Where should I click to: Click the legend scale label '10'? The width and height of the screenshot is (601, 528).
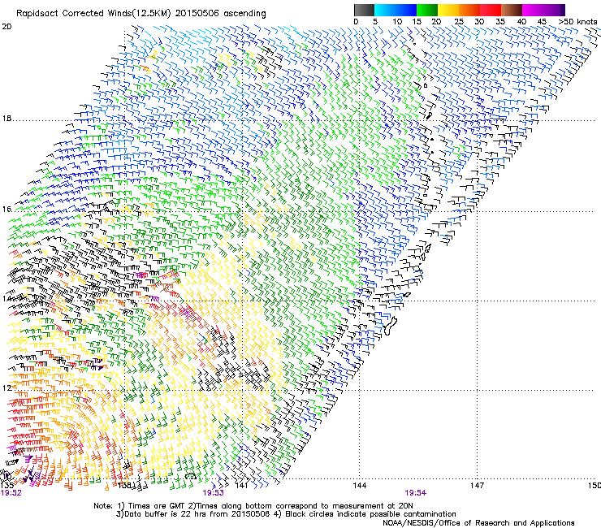pos(397,22)
